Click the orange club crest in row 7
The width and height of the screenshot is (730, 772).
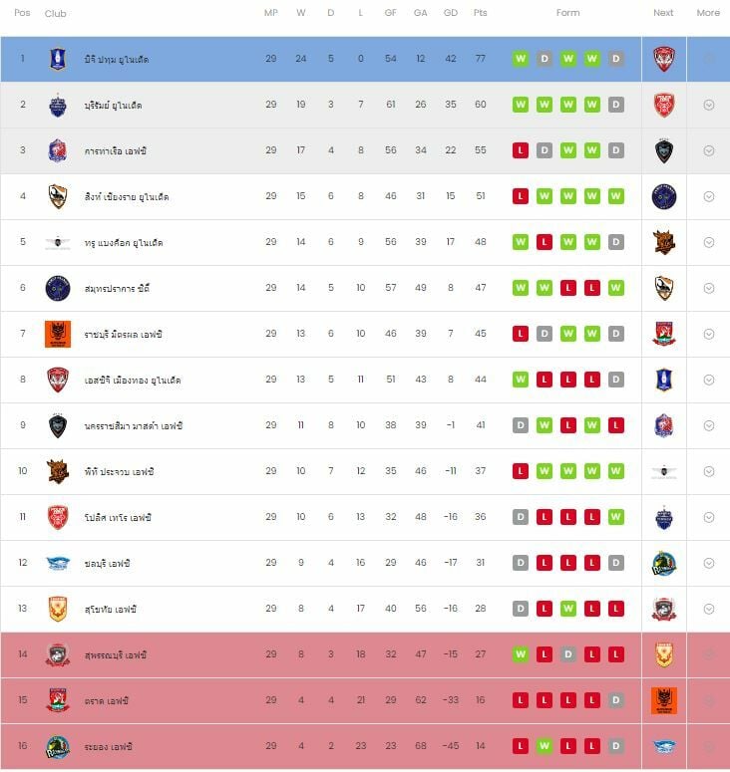click(x=58, y=334)
